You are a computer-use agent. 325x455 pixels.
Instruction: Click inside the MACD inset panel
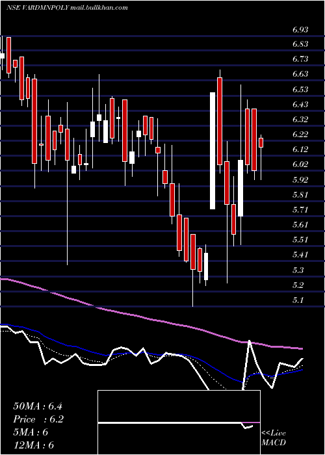pos(179,422)
